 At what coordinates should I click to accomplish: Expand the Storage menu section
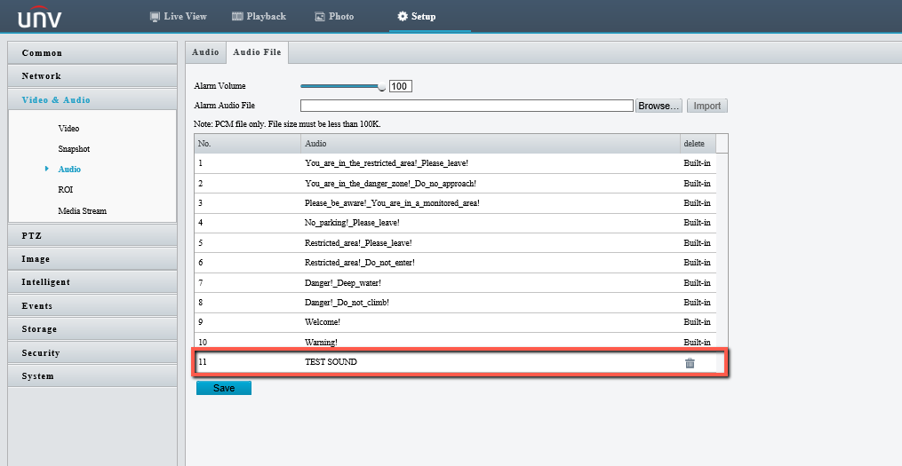coord(92,329)
